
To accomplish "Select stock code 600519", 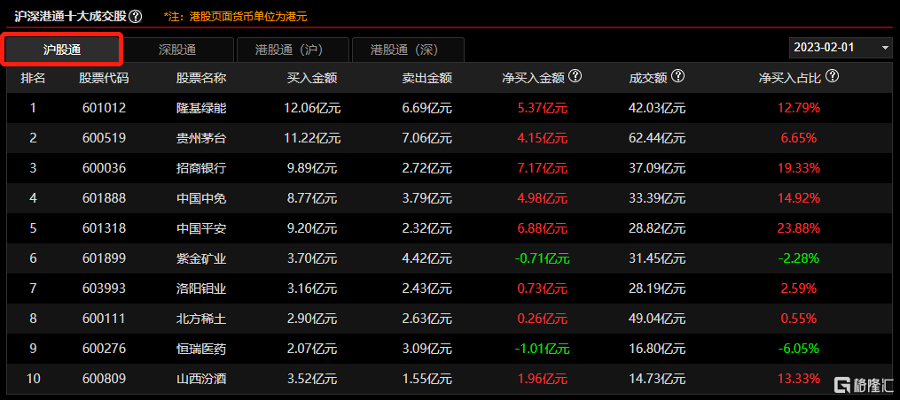I will tap(104, 138).
